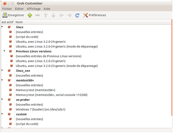The image size is (173, 133).
Task: Disable Memory test (memtest86+) entry checkbox
Action: click(11, 90)
